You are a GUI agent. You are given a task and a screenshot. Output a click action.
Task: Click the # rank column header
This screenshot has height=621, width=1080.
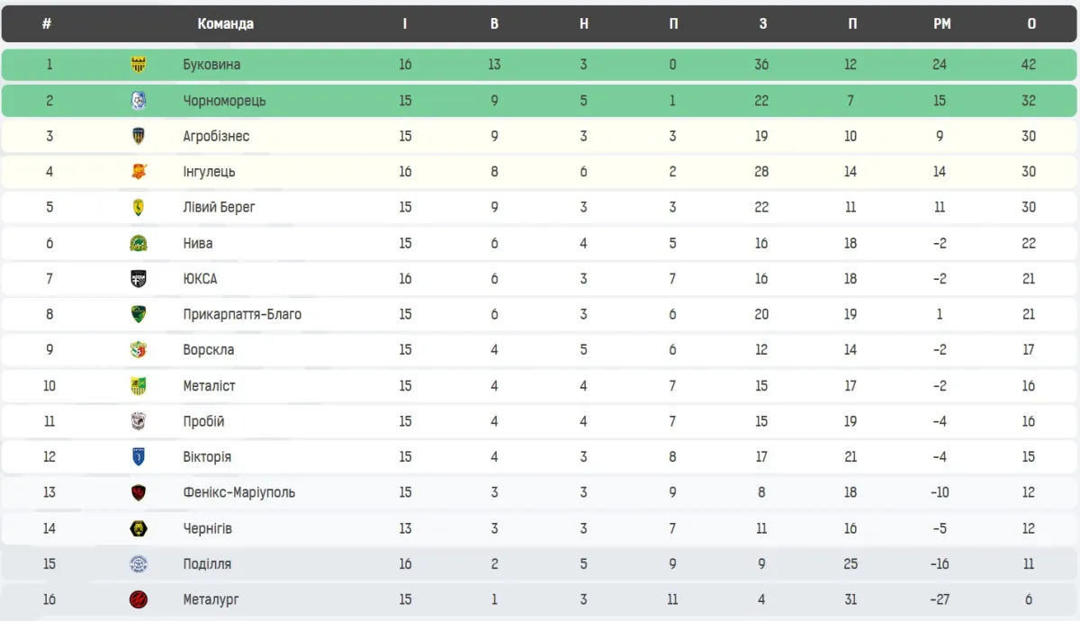46,24
